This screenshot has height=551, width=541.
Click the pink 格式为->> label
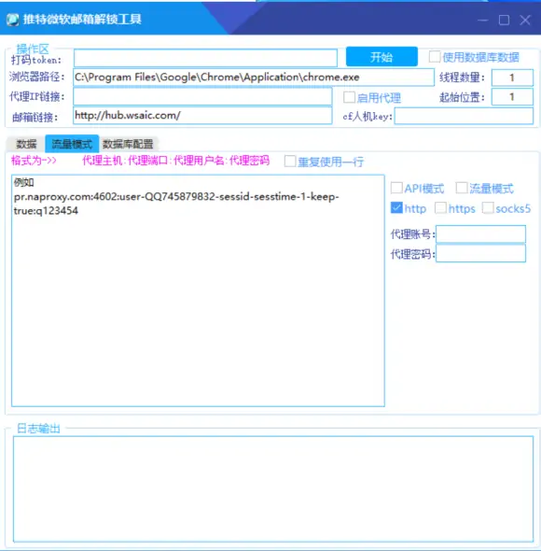(x=34, y=161)
